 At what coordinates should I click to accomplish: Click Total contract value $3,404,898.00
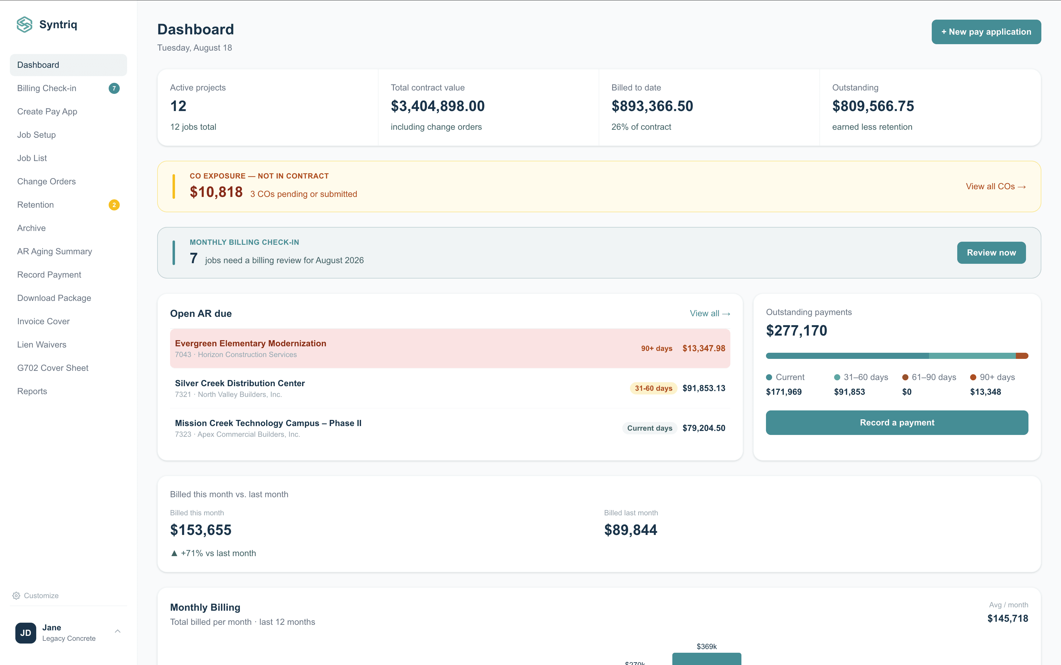437,106
